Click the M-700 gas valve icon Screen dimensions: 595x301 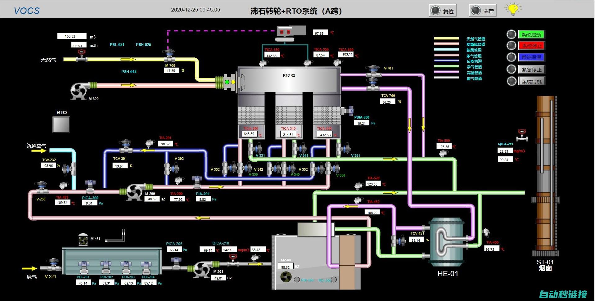pyautogui.click(x=169, y=56)
